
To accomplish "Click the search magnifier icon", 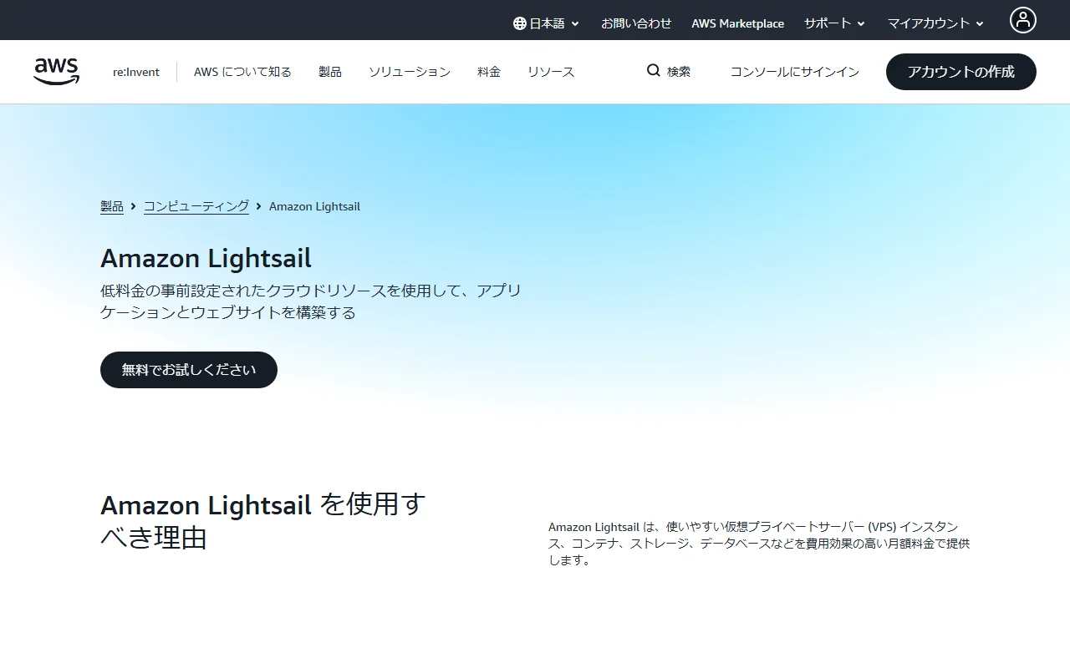I will tap(654, 71).
